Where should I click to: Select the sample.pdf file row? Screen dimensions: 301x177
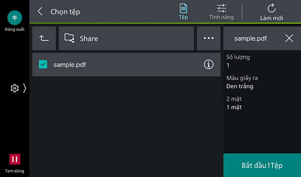126,64
